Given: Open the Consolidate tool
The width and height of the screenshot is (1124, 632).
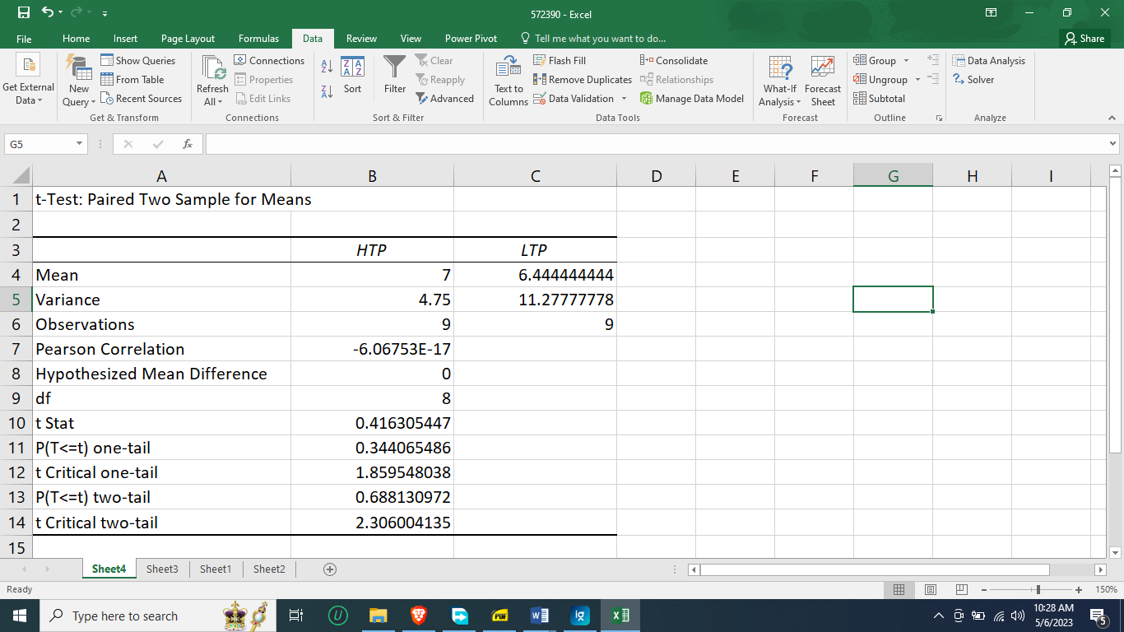Looking at the screenshot, I should point(680,60).
